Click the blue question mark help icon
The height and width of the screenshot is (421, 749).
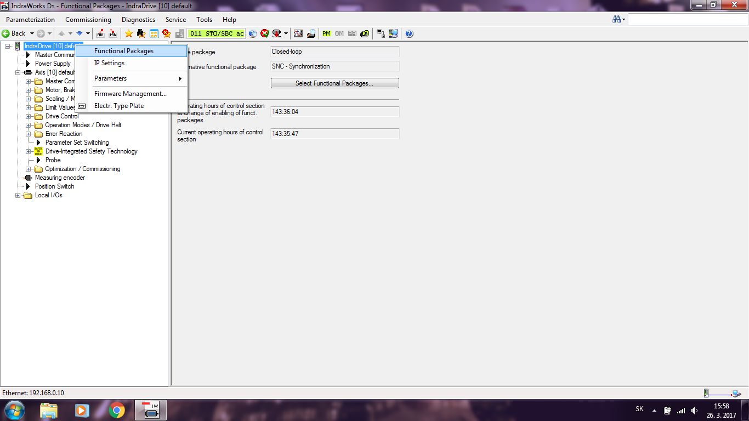pos(409,33)
